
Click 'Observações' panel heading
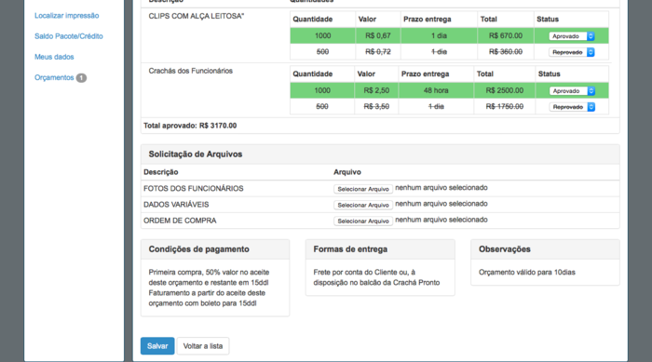point(505,249)
